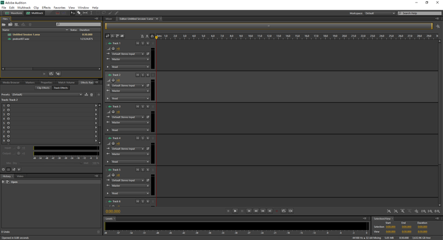Switch to the Markers tab
This screenshot has width=443, height=240.
point(30,83)
